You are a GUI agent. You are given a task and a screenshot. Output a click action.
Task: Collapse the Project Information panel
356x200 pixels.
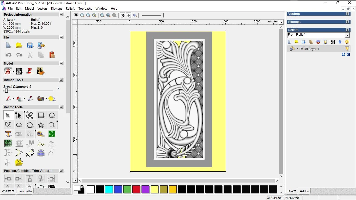[61, 14]
